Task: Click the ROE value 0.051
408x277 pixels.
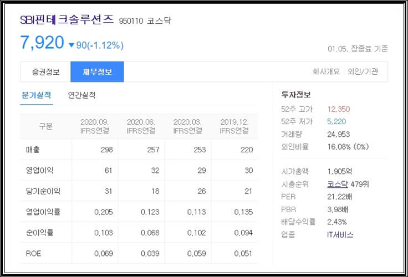Action: click(x=243, y=253)
